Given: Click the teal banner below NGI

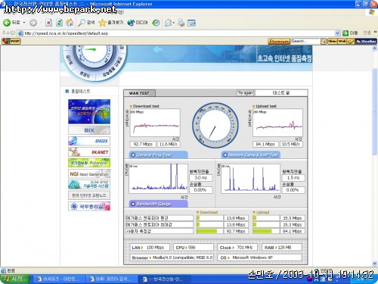Looking at the screenshot, I should pyautogui.click(x=89, y=185).
